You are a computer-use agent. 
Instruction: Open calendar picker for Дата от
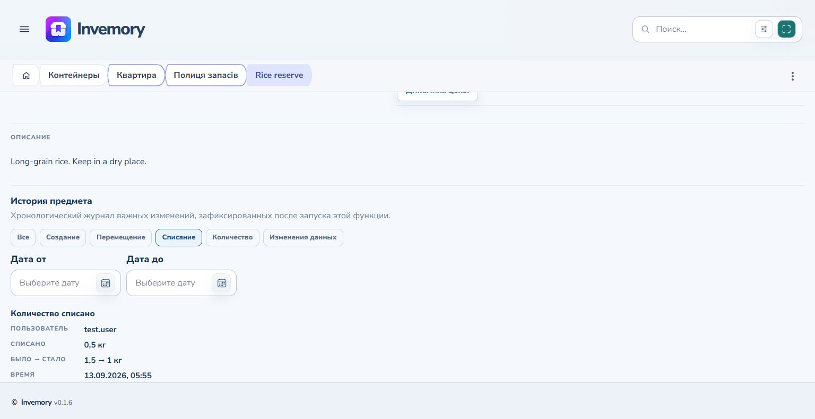[106, 283]
